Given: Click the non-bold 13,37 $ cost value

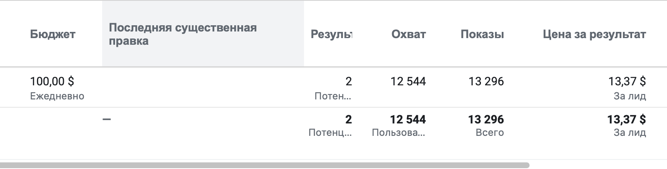Looking at the screenshot, I should (627, 81).
